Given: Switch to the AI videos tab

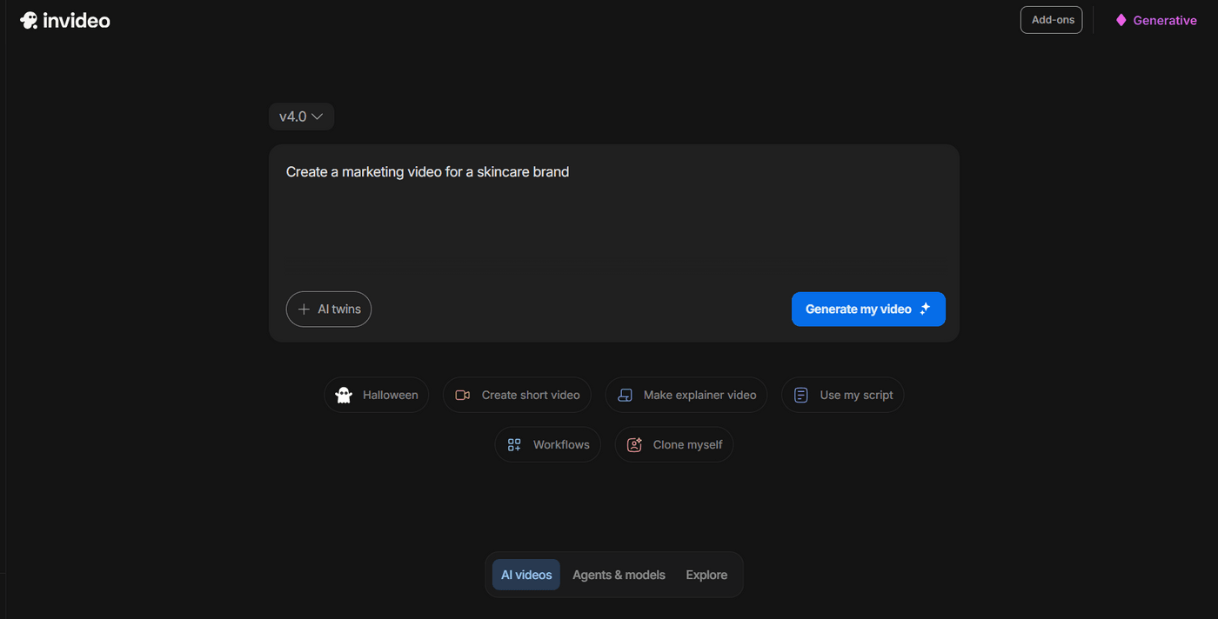Looking at the screenshot, I should click(526, 575).
